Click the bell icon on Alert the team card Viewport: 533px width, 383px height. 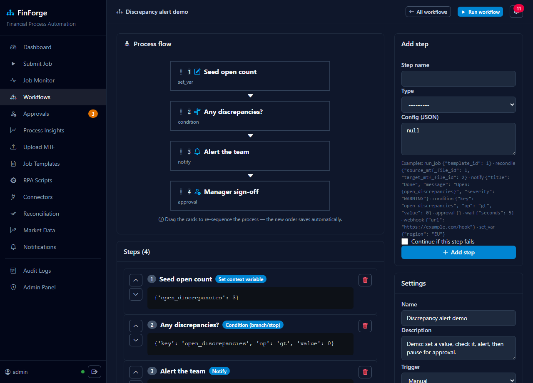tap(197, 152)
